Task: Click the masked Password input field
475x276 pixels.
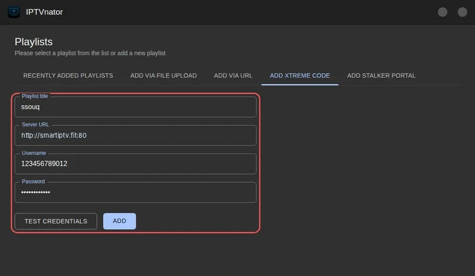Action: click(x=135, y=192)
